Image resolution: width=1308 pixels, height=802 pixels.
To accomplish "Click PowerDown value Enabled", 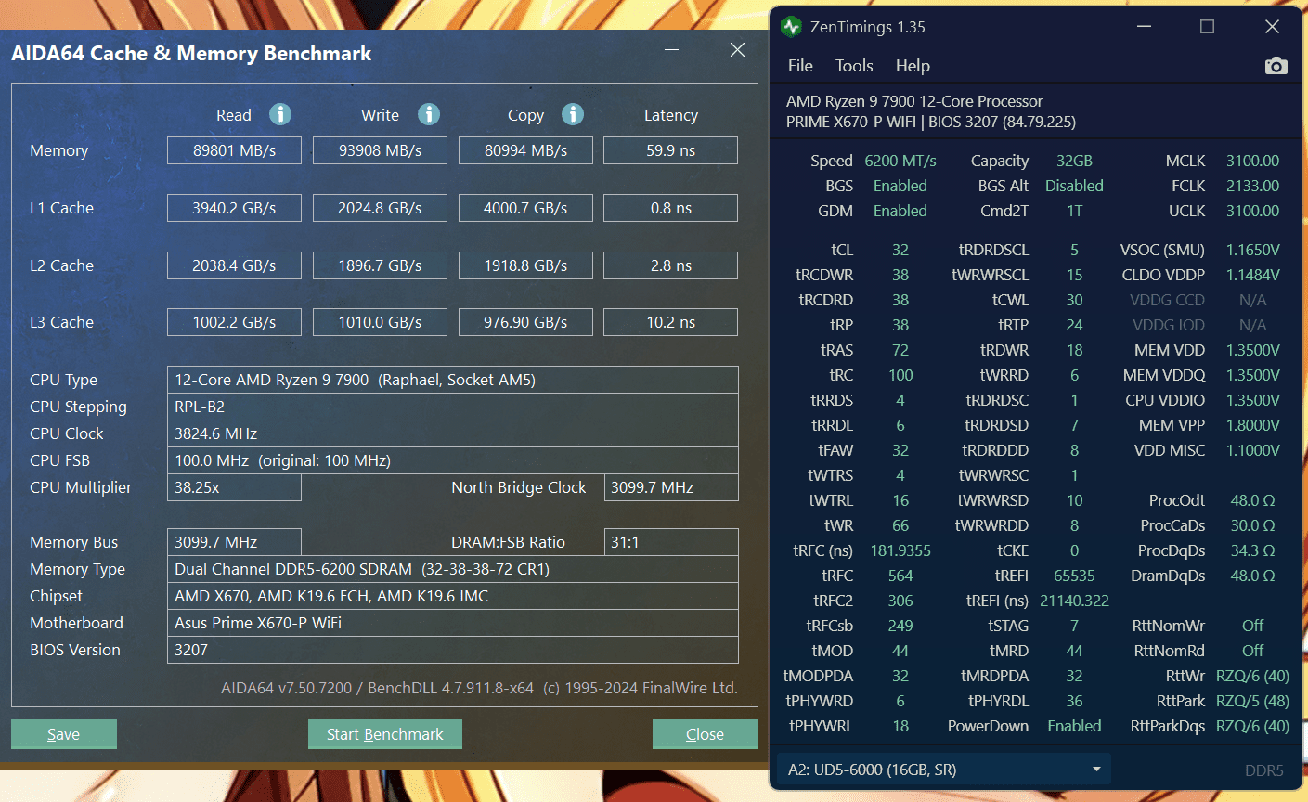I will [1074, 726].
